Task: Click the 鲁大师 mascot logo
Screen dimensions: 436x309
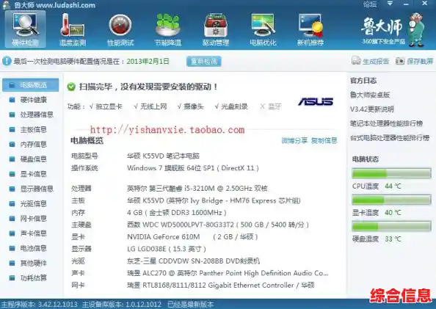Action: pyautogui.click(x=416, y=29)
